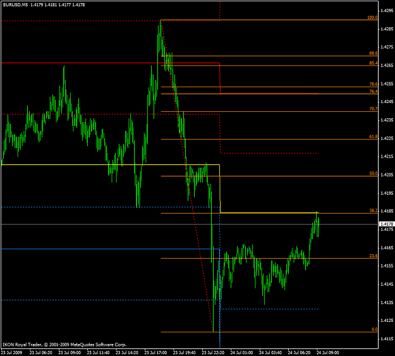
Task: Click the 23 Jul 19:40 time label
Action: coord(185,352)
